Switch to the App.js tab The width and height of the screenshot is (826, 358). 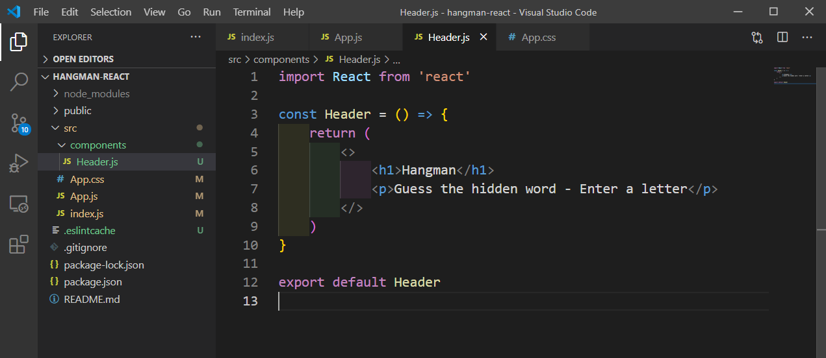[356, 38]
